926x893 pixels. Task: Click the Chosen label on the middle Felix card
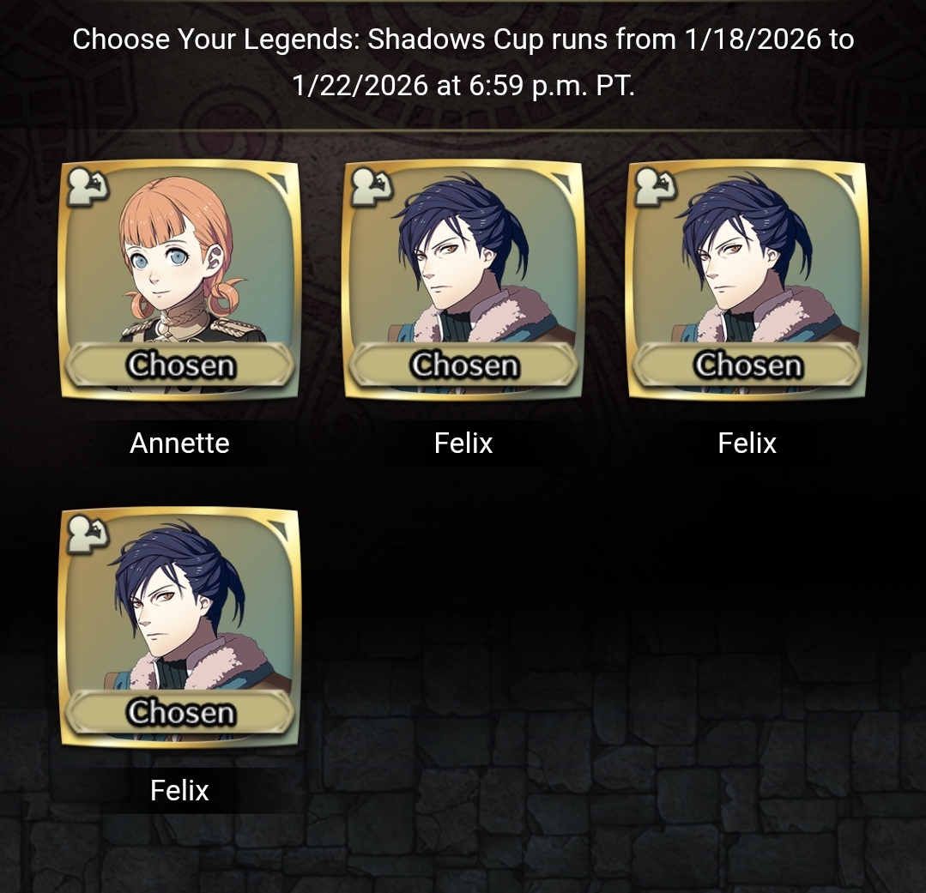tap(463, 365)
